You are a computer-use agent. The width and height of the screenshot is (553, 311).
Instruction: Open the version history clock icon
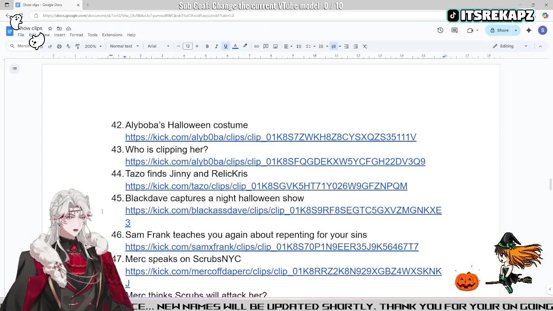440,30
